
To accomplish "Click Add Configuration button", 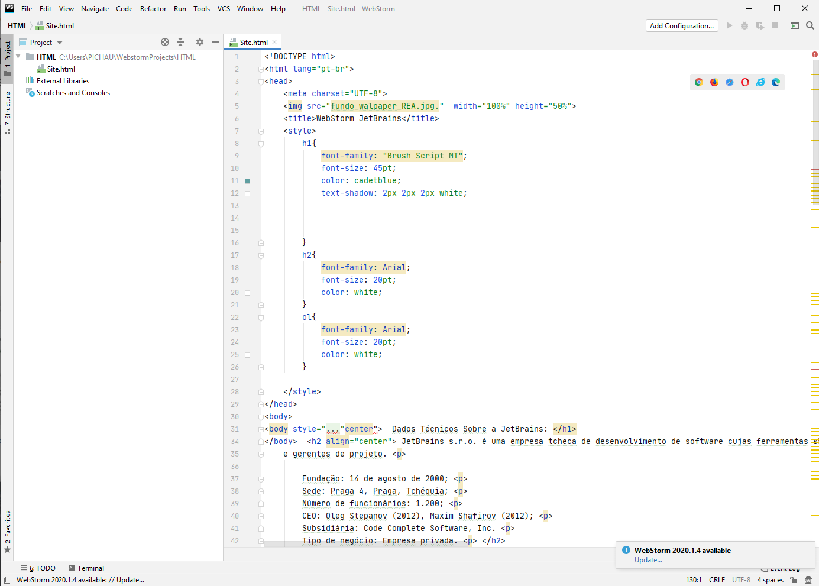I will point(682,25).
